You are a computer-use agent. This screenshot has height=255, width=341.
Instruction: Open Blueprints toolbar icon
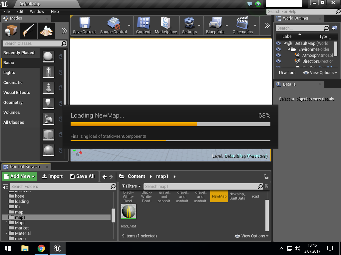click(215, 26)
